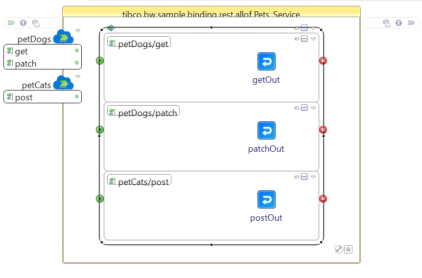Click the petDogs cloud service icon
This screenshot has width=422, height=278.
point(64,37)
